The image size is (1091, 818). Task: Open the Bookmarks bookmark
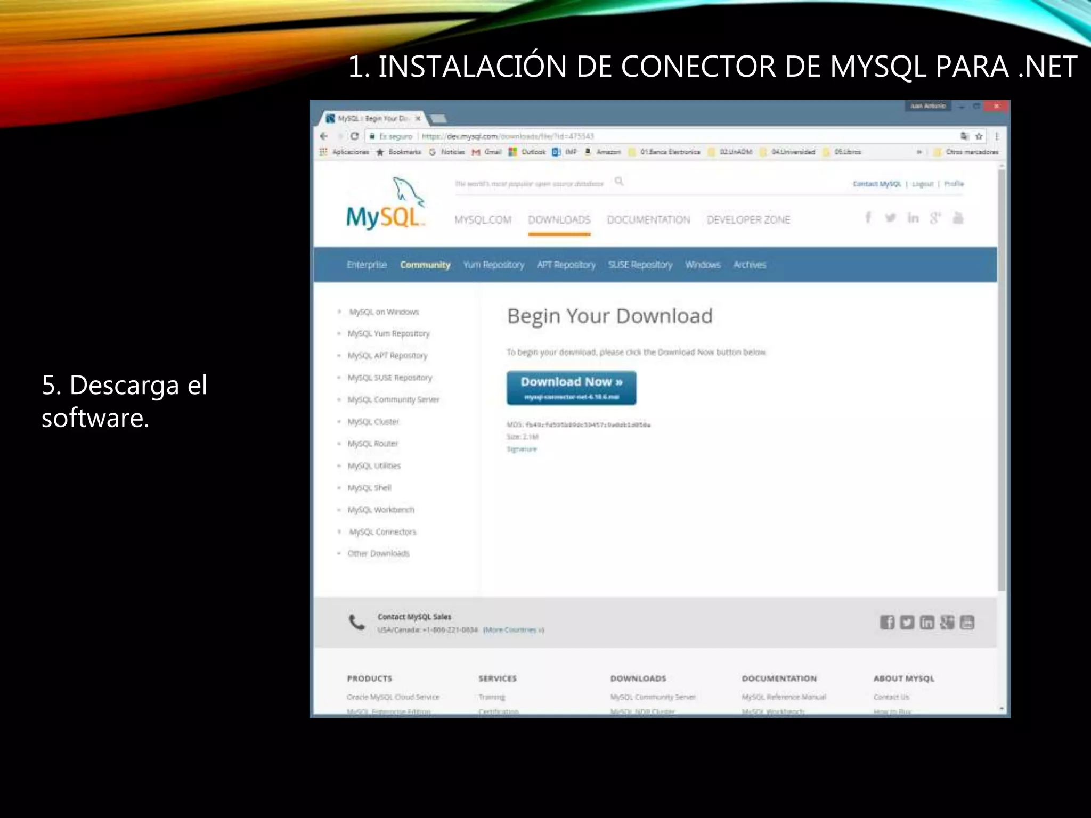pos(398,152)
